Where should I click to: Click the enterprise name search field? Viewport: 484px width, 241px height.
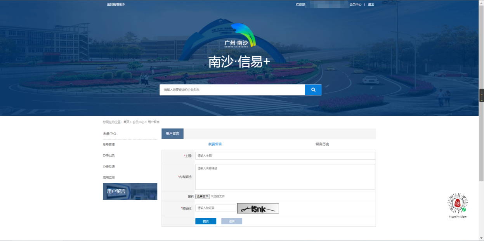tap(232, 90)
